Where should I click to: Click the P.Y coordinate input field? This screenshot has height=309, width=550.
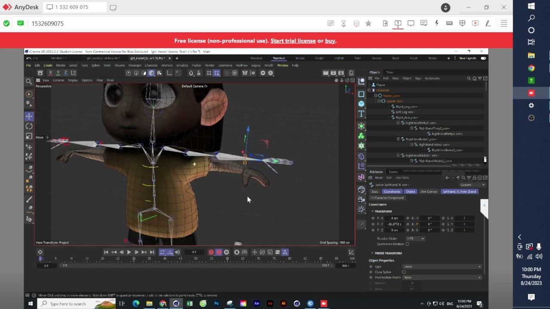point(394,224)
